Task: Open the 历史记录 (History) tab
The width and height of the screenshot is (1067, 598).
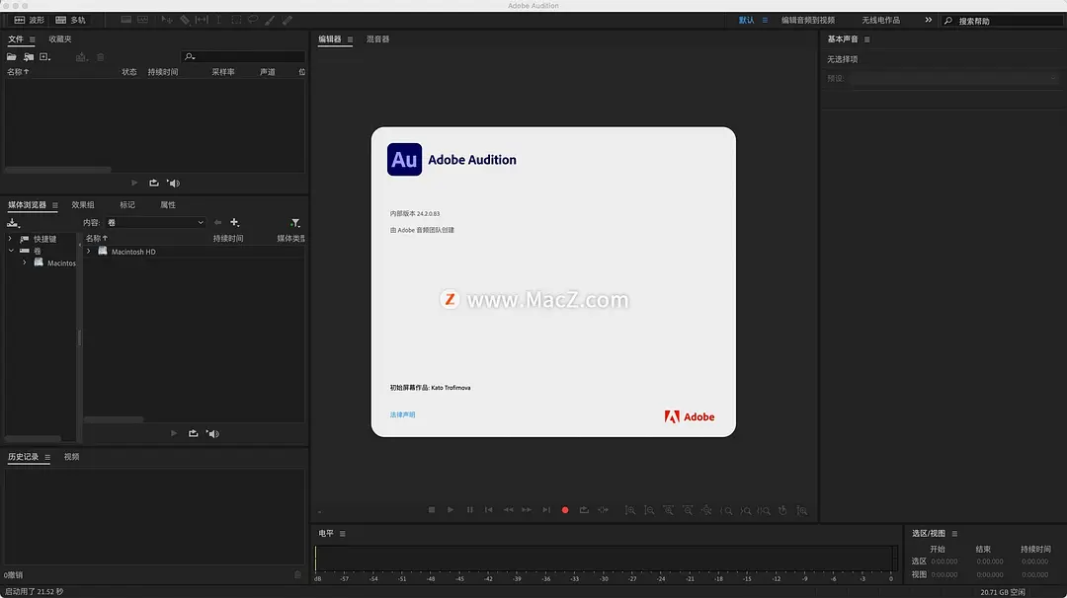Action: [23, 457]
